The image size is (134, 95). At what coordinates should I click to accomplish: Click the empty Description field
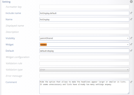coord(84,32)
